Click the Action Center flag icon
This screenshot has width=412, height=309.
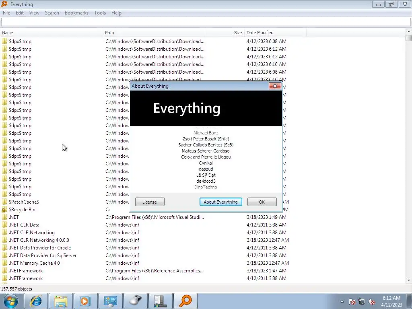pyautogui.click(x=352, y=301)
